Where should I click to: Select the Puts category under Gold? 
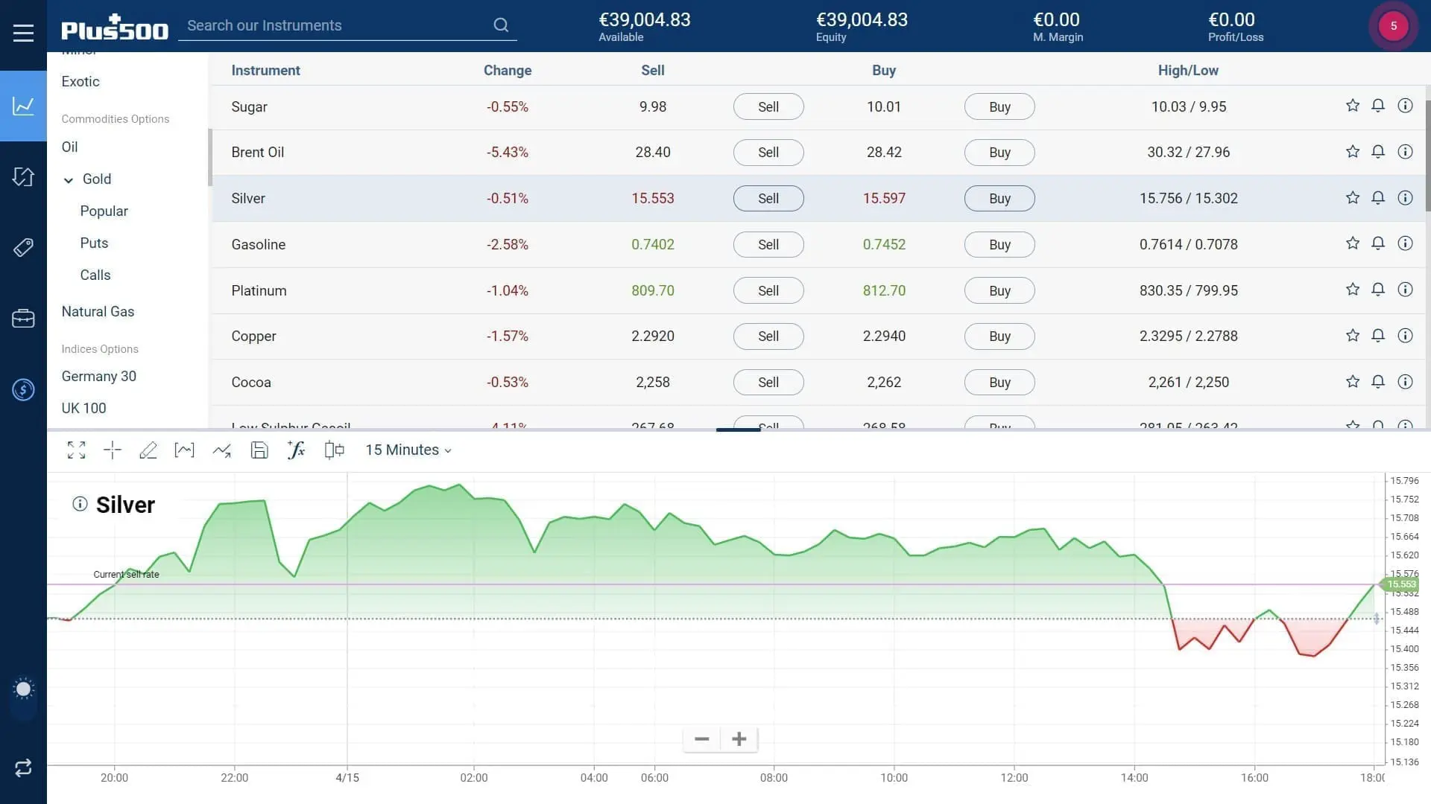click(x=94, y=243)
